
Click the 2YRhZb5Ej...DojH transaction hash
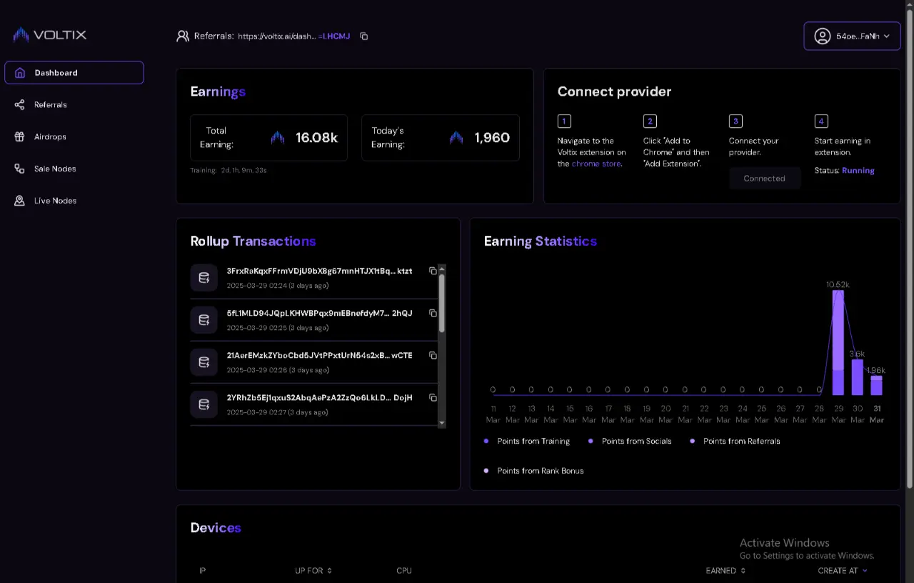[x=319, y=397]
